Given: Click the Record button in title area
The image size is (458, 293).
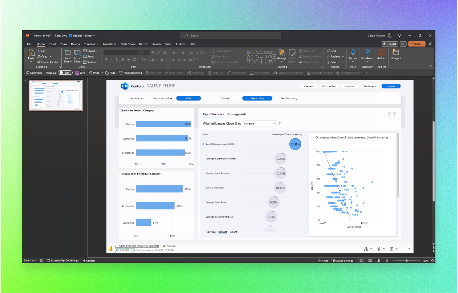Looking at the screenshot, I should point(389,44).
